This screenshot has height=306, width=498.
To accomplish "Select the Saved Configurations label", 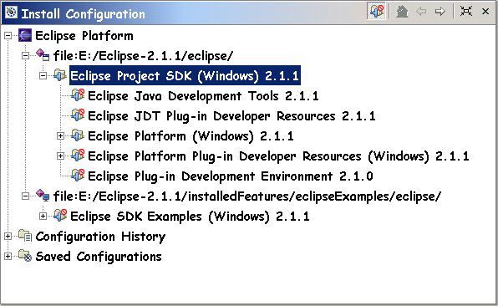I will (99, 257).
